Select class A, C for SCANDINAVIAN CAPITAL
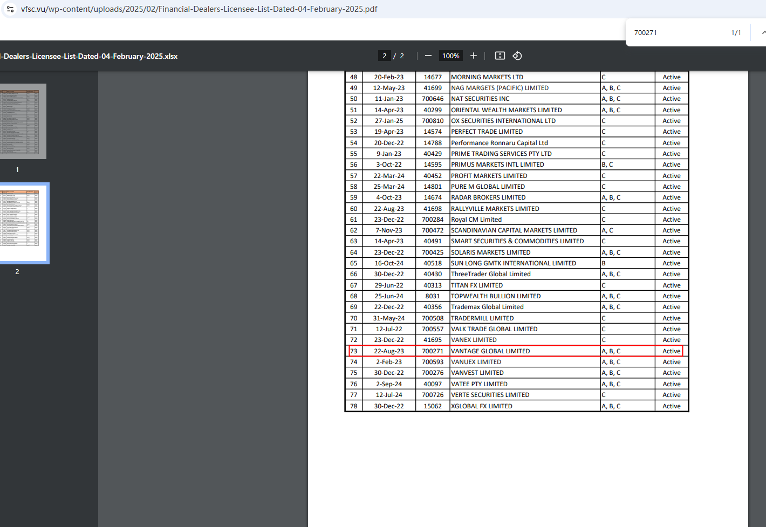This screenshot has height=527, width=766. [x=607, y=230]
